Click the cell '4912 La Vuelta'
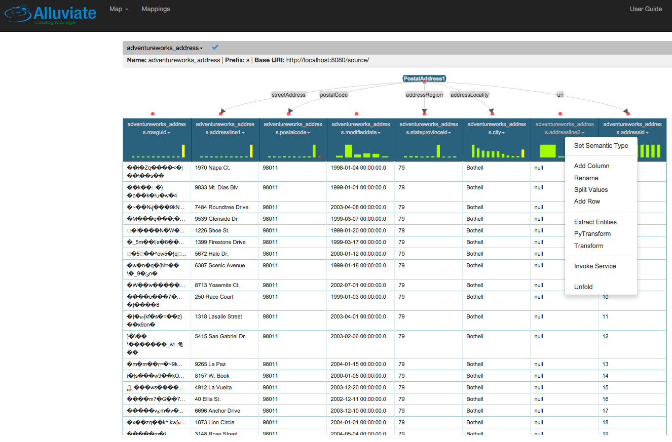 coord(225,387)
